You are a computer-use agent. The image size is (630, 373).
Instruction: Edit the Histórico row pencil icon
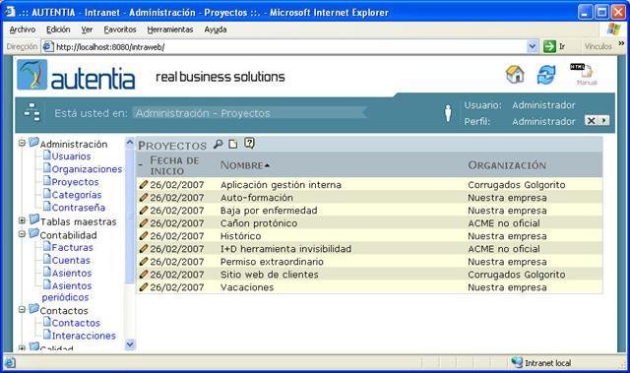(144, 236)
